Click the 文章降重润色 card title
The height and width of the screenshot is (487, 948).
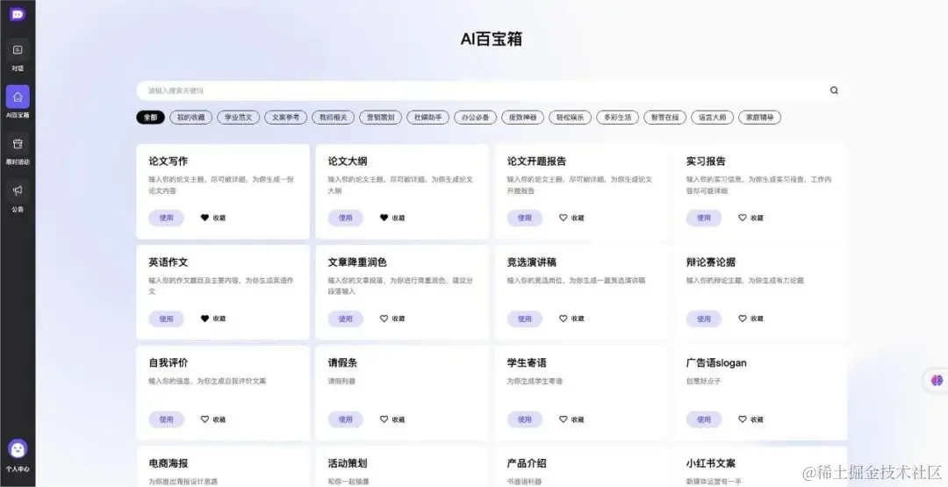357,262
